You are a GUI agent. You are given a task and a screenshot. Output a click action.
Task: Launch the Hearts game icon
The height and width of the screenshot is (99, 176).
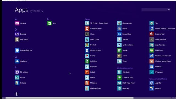point(87,56)
